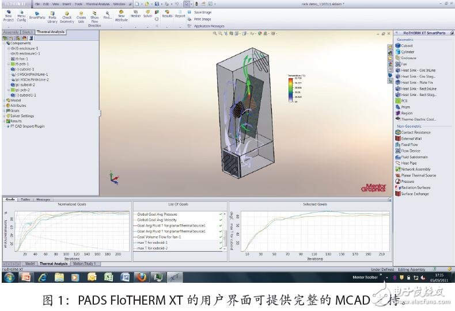Expand the Solver Settings tree node
This screenshot has width=455, height=311.
click(5, 116)
